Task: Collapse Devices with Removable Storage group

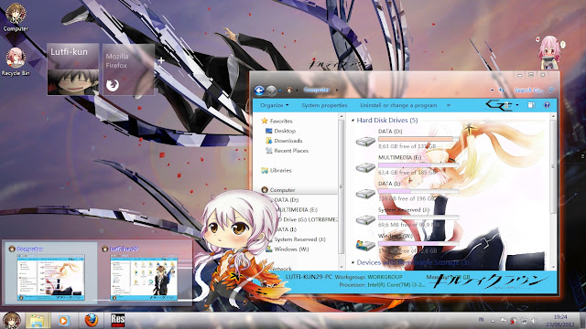Action: coord(353,262)
